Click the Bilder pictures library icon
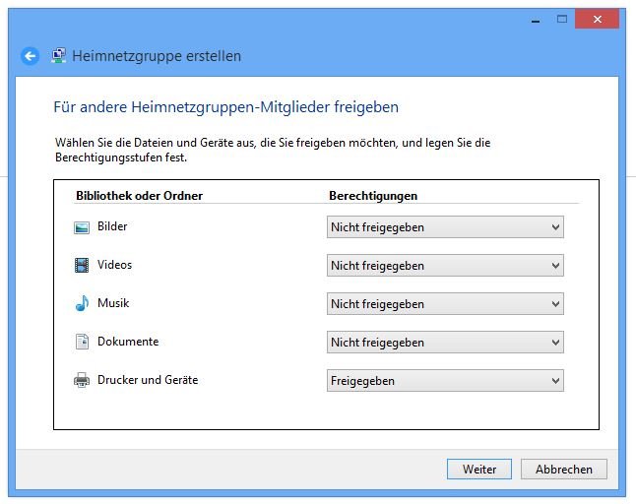Viewport: 636px width, 504px height. [82, 227]
